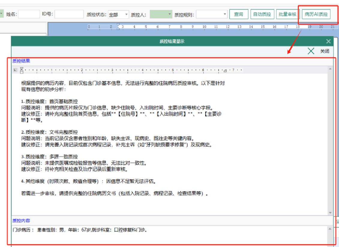Click the indent marker on background document ruler
339x247 pixels.
pyautogui.click(x=118, y=27)
